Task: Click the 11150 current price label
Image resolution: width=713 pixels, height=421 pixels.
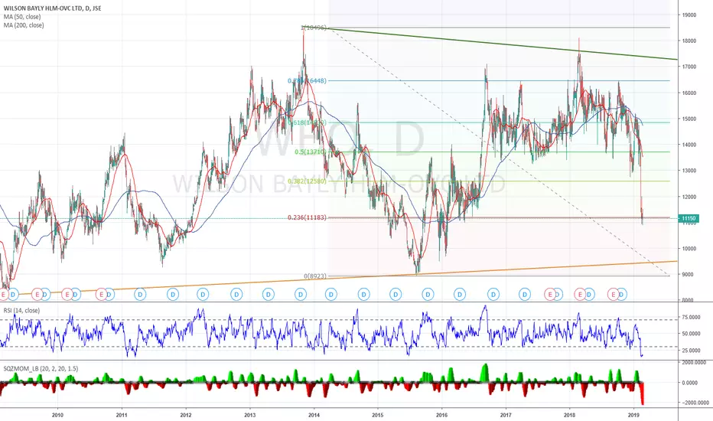Action: click(x=688, y=218)
